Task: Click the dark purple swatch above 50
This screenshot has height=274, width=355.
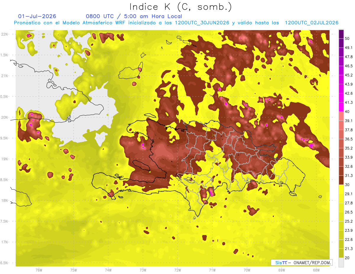Action: coord(341,34)
